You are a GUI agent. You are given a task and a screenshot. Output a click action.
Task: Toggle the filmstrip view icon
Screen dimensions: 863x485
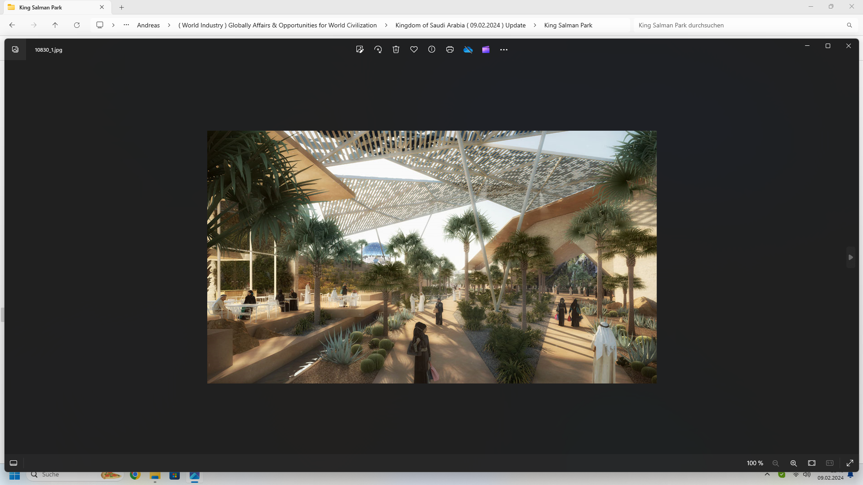(x=13, y=463)
